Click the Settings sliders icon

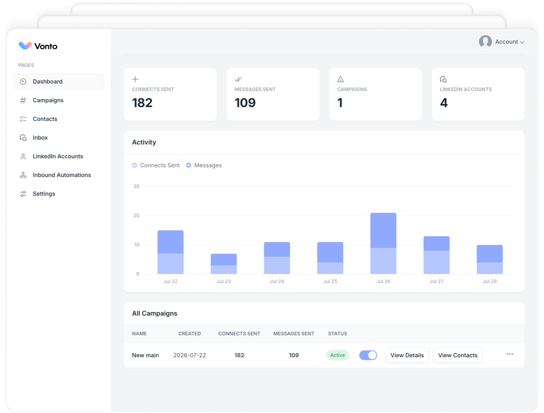coord(23,194)
